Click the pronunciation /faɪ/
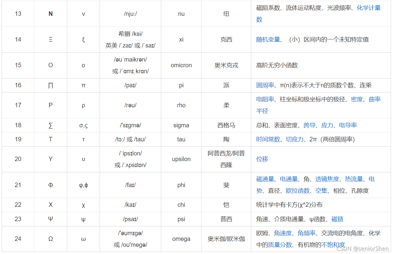 (x=130, y=185)
